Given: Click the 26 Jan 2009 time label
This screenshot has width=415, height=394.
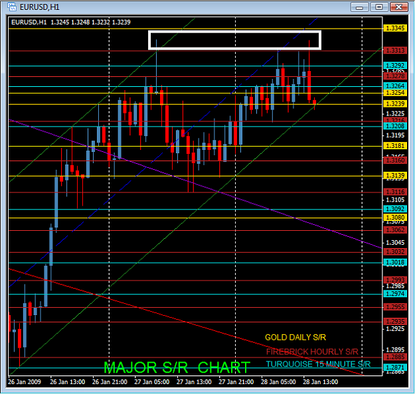Looking at the screenshot, I should click(x=25, y=382).
